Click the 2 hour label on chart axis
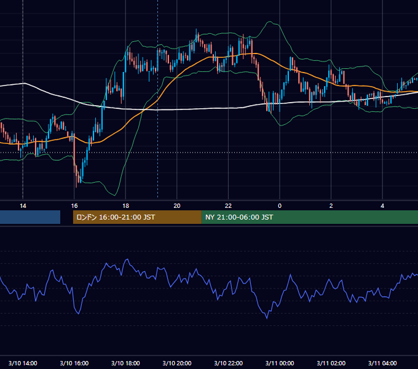418x369 pixels. [331, 206]
